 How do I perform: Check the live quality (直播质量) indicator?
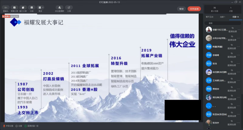(31, 126)
